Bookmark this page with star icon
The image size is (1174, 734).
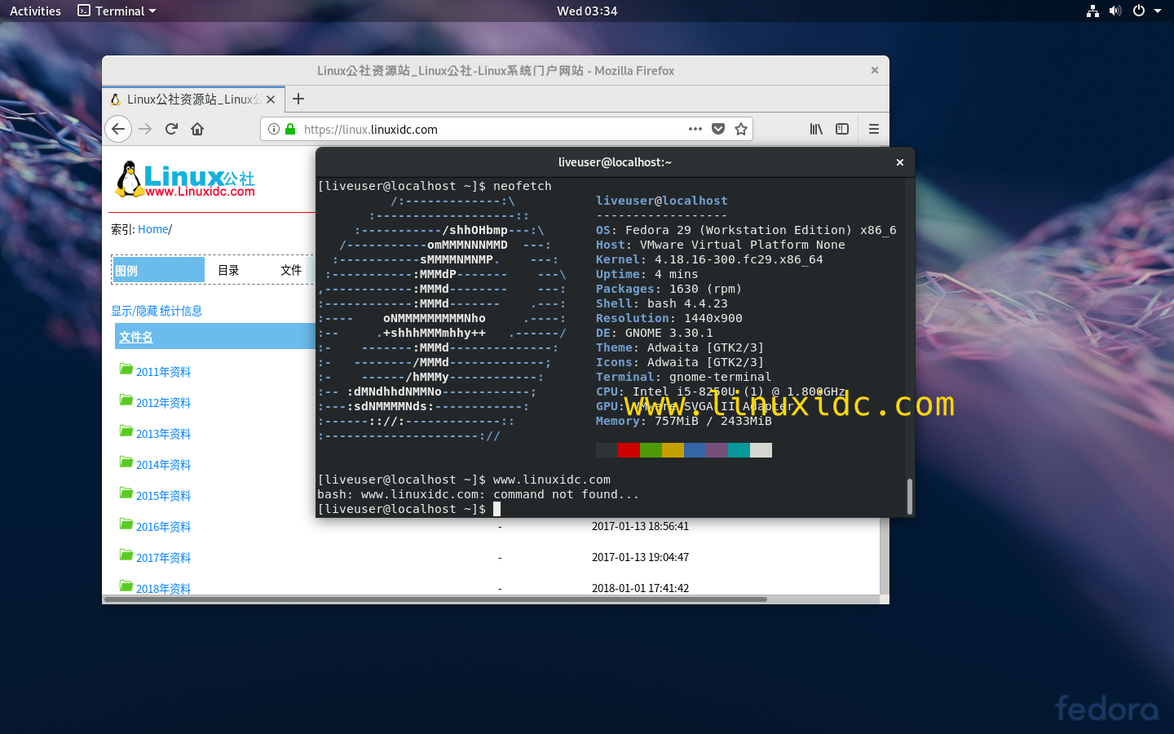[x=741, y=129]
